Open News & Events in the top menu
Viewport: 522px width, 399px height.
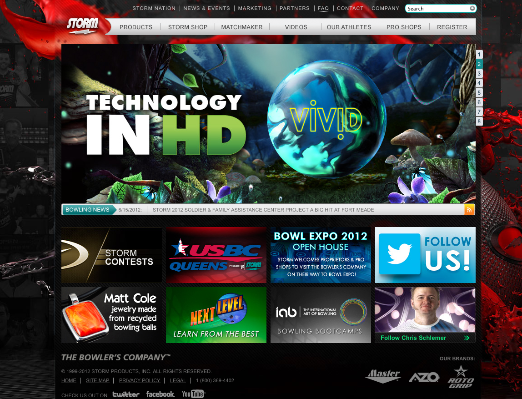coord(206,8)
